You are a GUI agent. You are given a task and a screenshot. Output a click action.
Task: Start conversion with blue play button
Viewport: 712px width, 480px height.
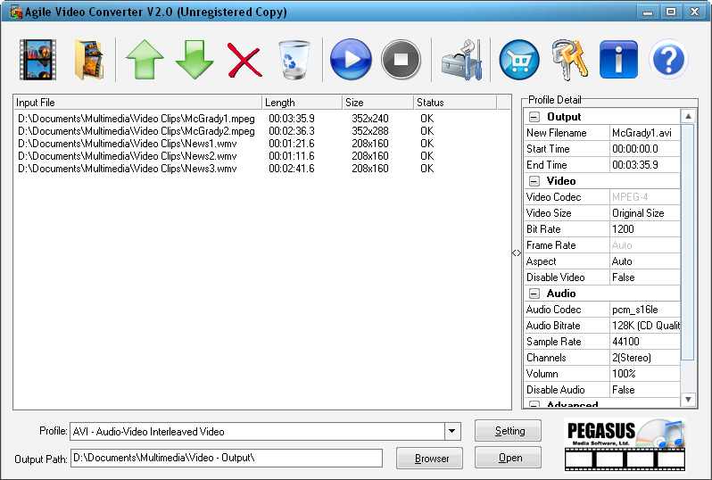click(x=351, y=60)
